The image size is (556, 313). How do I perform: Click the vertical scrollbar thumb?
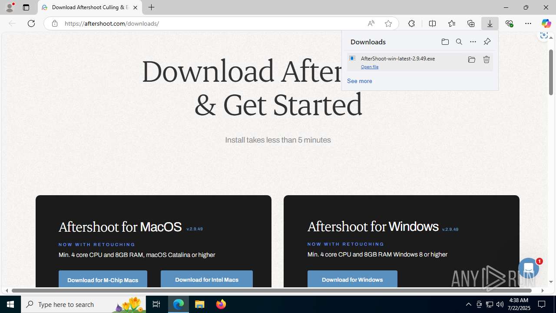coord(551,72)
